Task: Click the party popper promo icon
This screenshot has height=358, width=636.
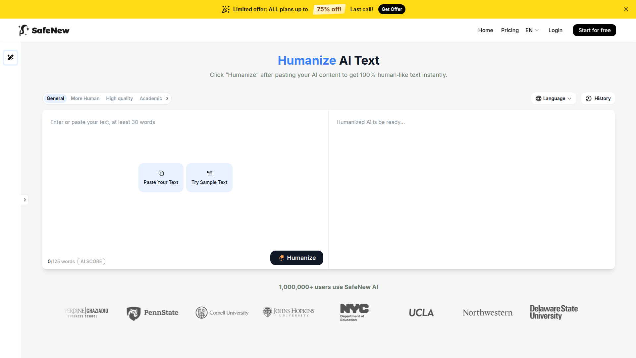Action: click(x=226, y=9)
